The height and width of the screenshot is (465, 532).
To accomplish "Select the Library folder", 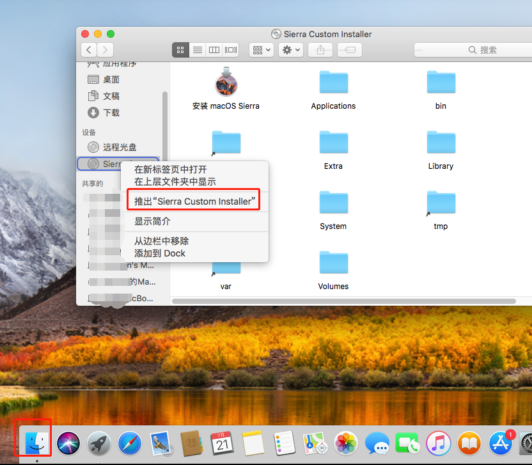I will tap(441, 142).
